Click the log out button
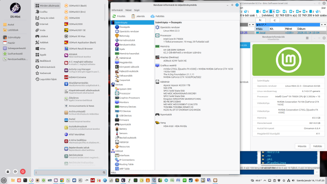The height and width of the screenshot is (184, 327). 15,172
